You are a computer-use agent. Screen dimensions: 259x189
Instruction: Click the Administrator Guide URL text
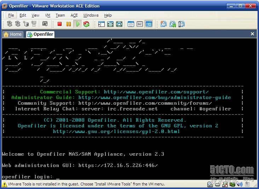pos(155,97)
